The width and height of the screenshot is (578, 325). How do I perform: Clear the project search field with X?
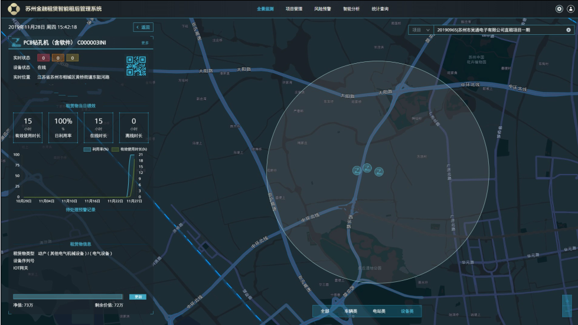pyautogui.click(x=568, y=29)
